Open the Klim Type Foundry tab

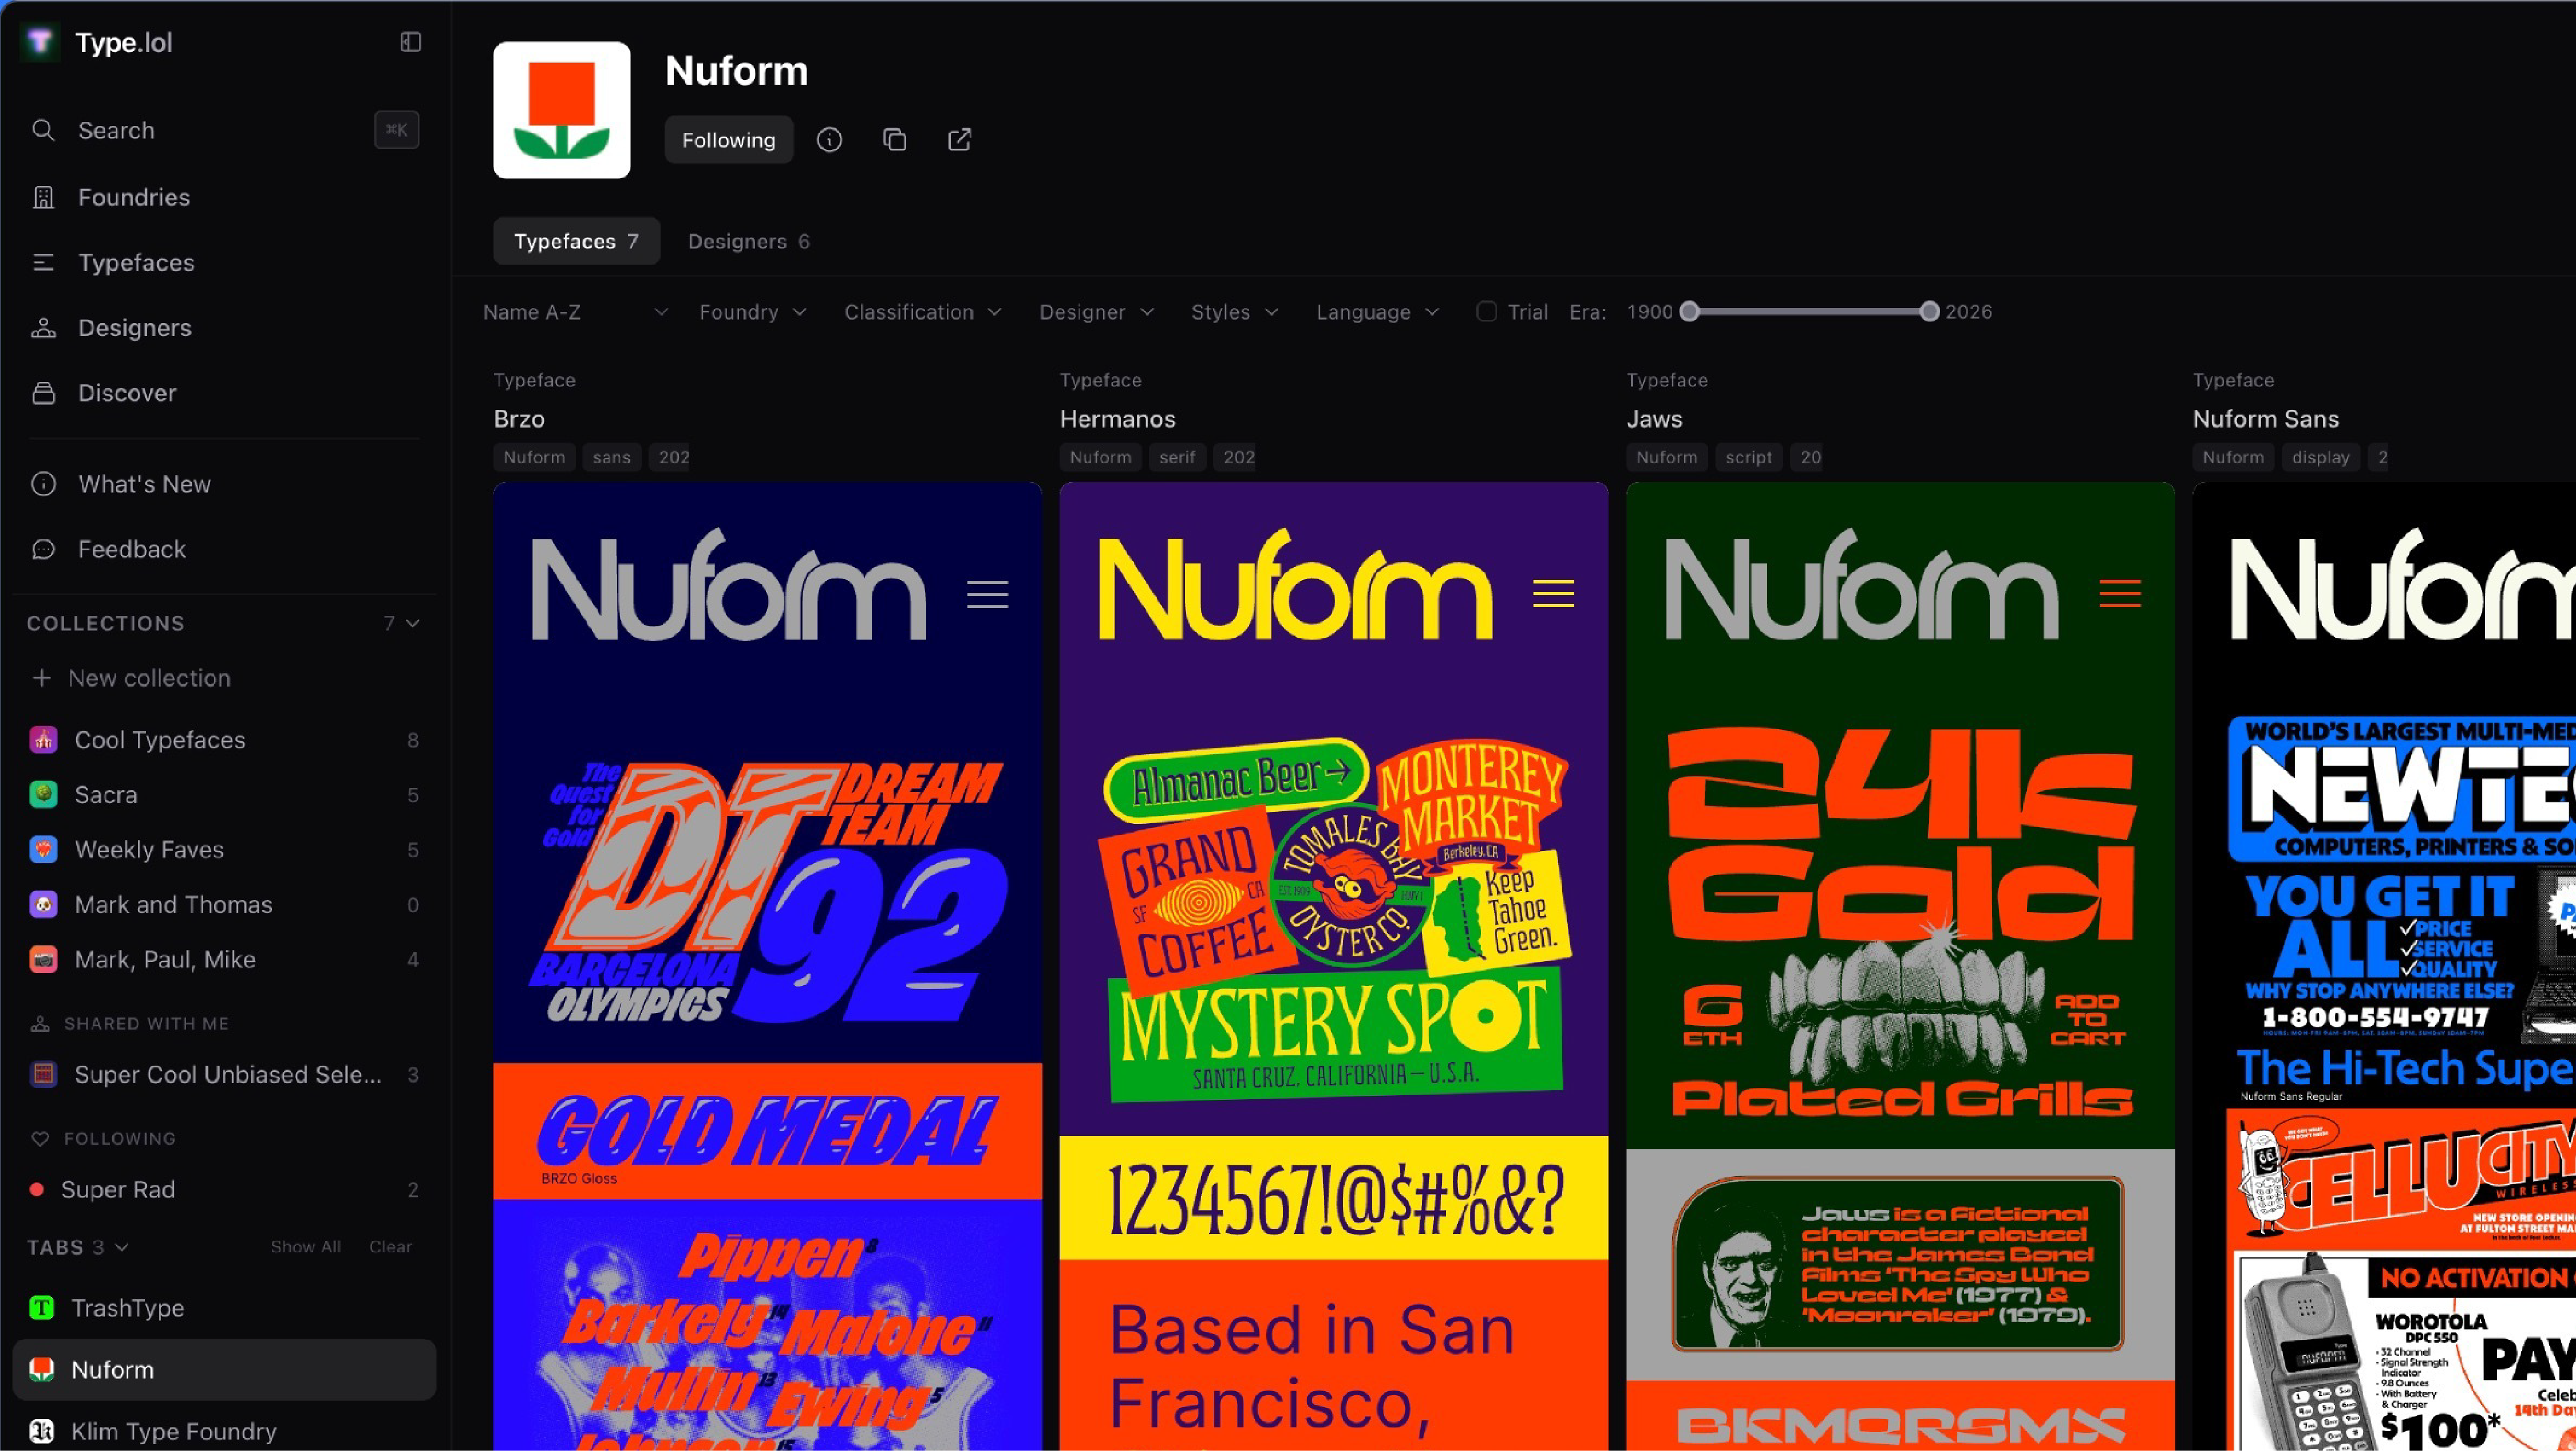click(173, 1431)
